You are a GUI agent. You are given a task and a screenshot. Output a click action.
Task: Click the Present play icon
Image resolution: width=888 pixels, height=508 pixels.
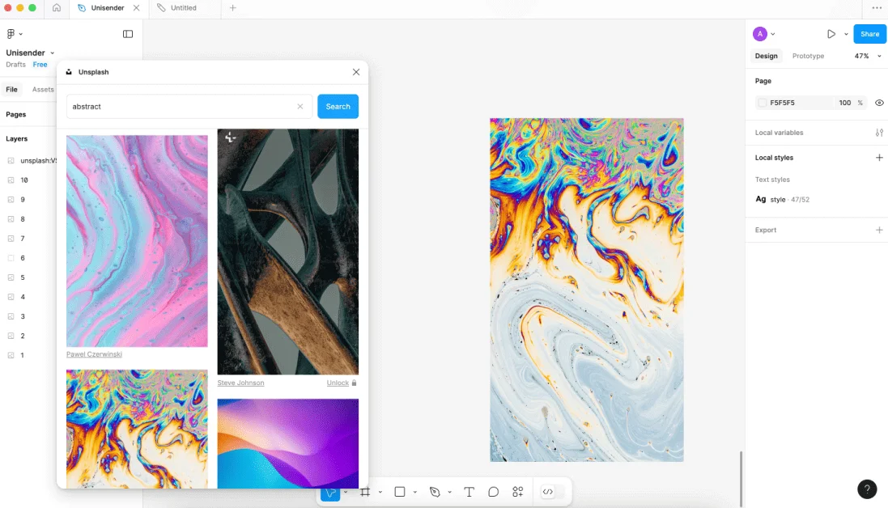831,34
